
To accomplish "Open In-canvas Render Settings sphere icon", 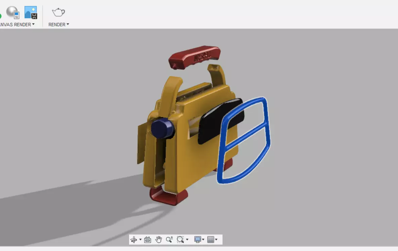I will pos(13,12).
